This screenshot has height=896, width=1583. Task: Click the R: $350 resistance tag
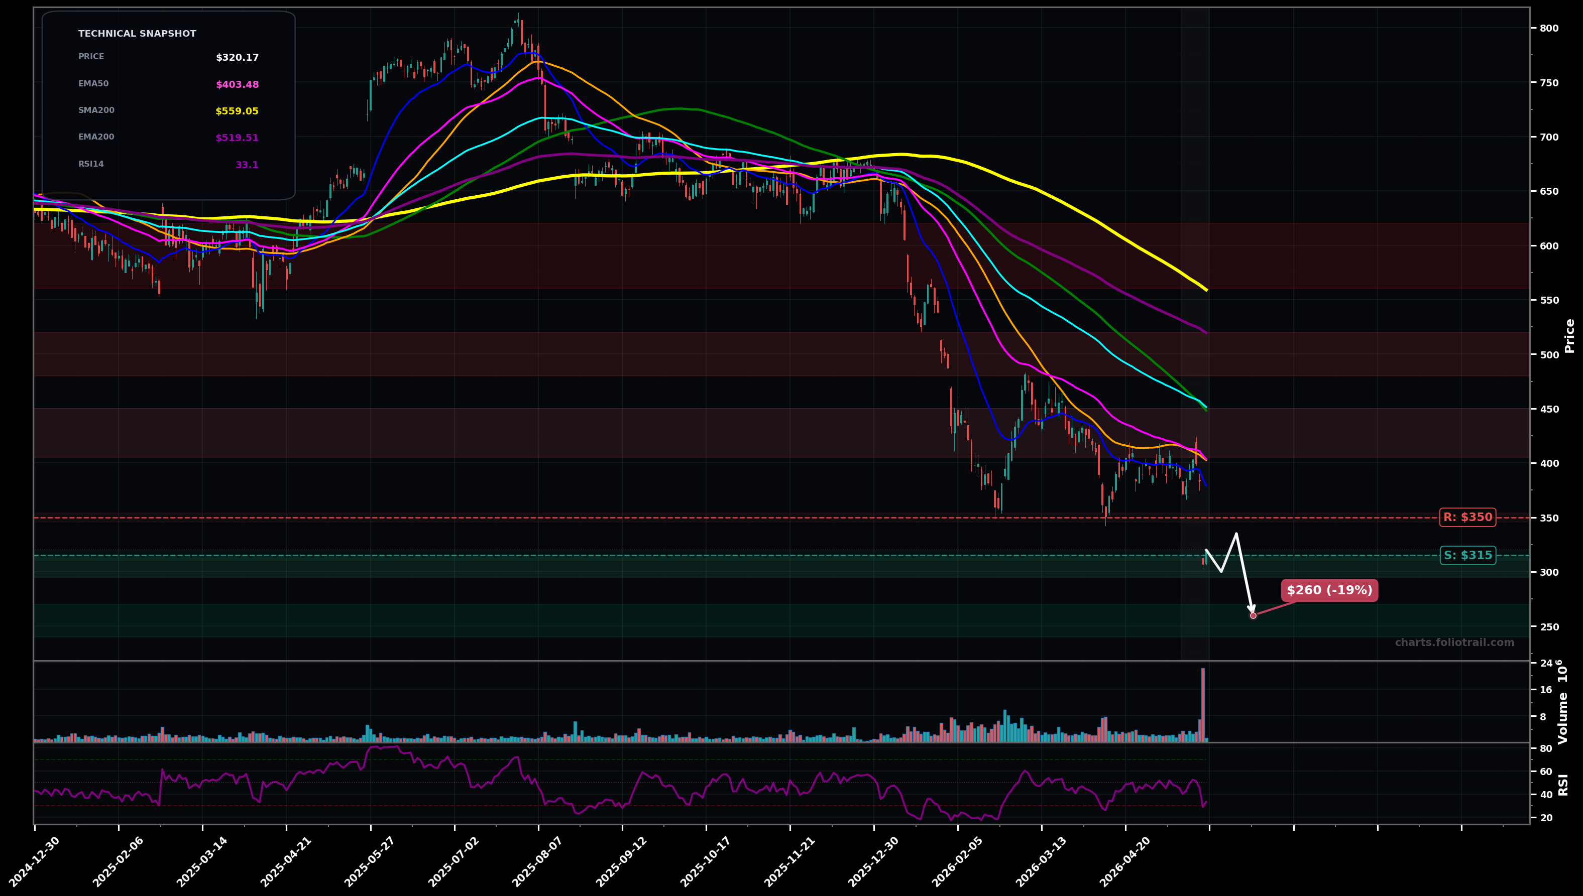(x=1467, y=518)
